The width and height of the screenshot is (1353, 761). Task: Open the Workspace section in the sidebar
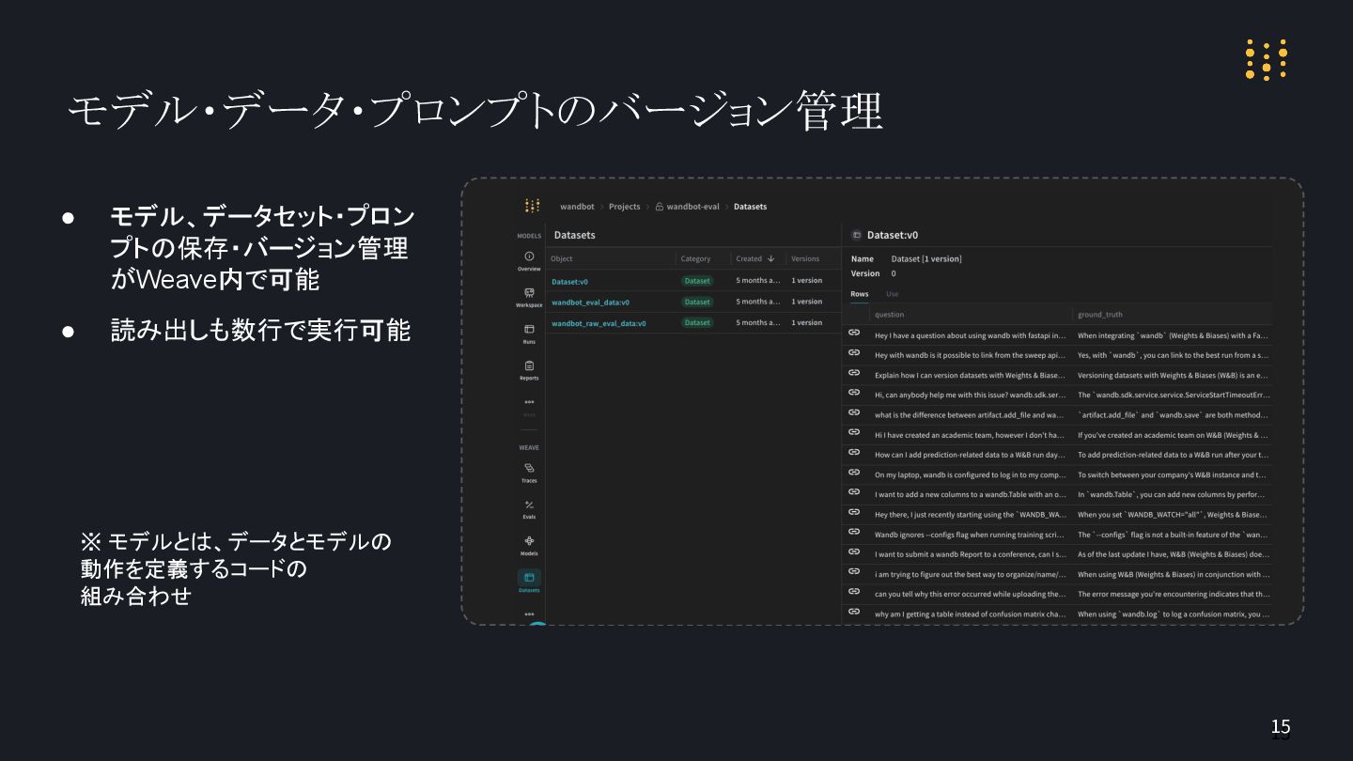529,297
